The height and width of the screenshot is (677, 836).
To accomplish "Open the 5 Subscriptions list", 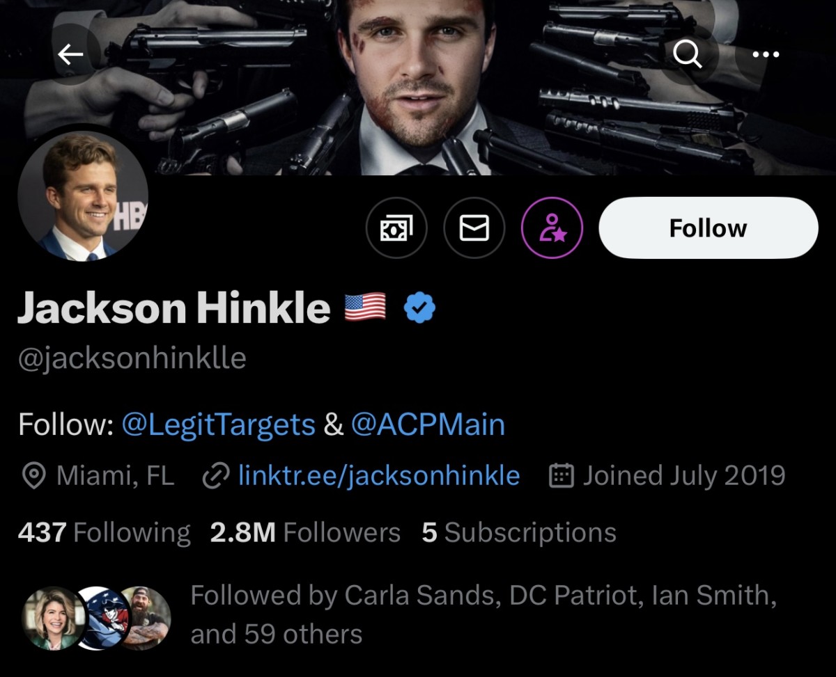I will click(x=519, y=533).
